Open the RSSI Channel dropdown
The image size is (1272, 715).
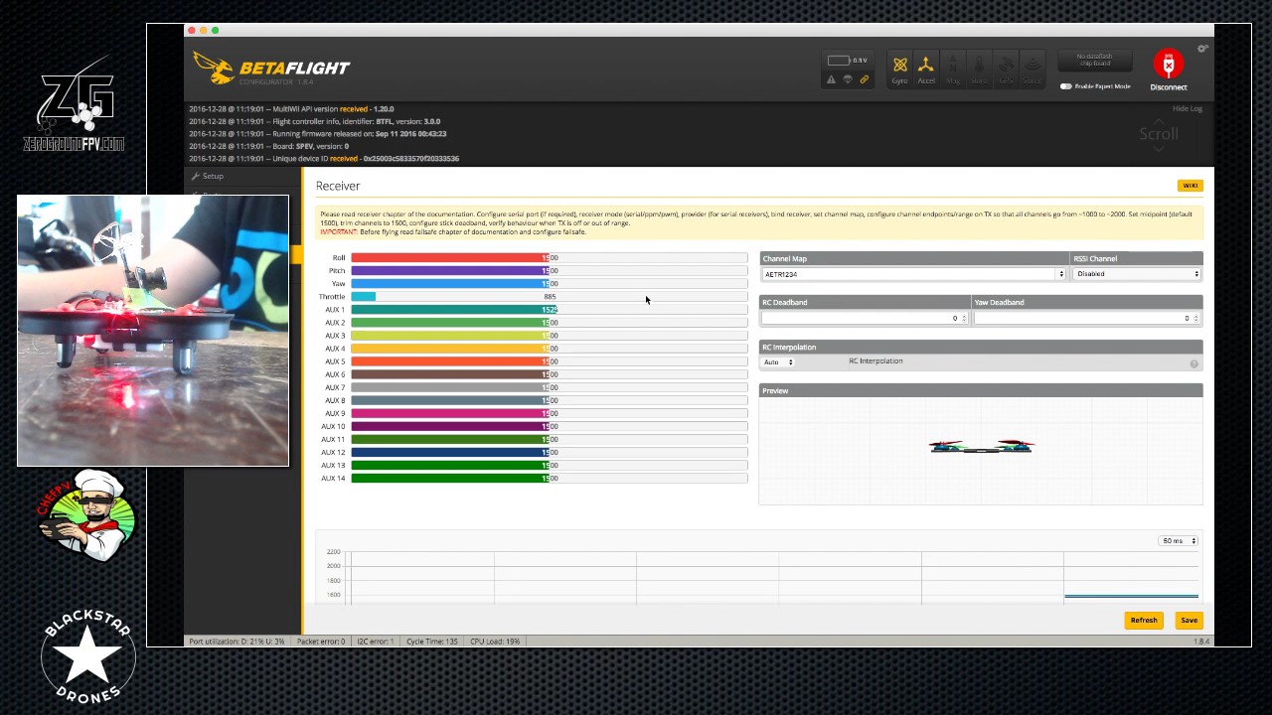[x=1137, y=274]
